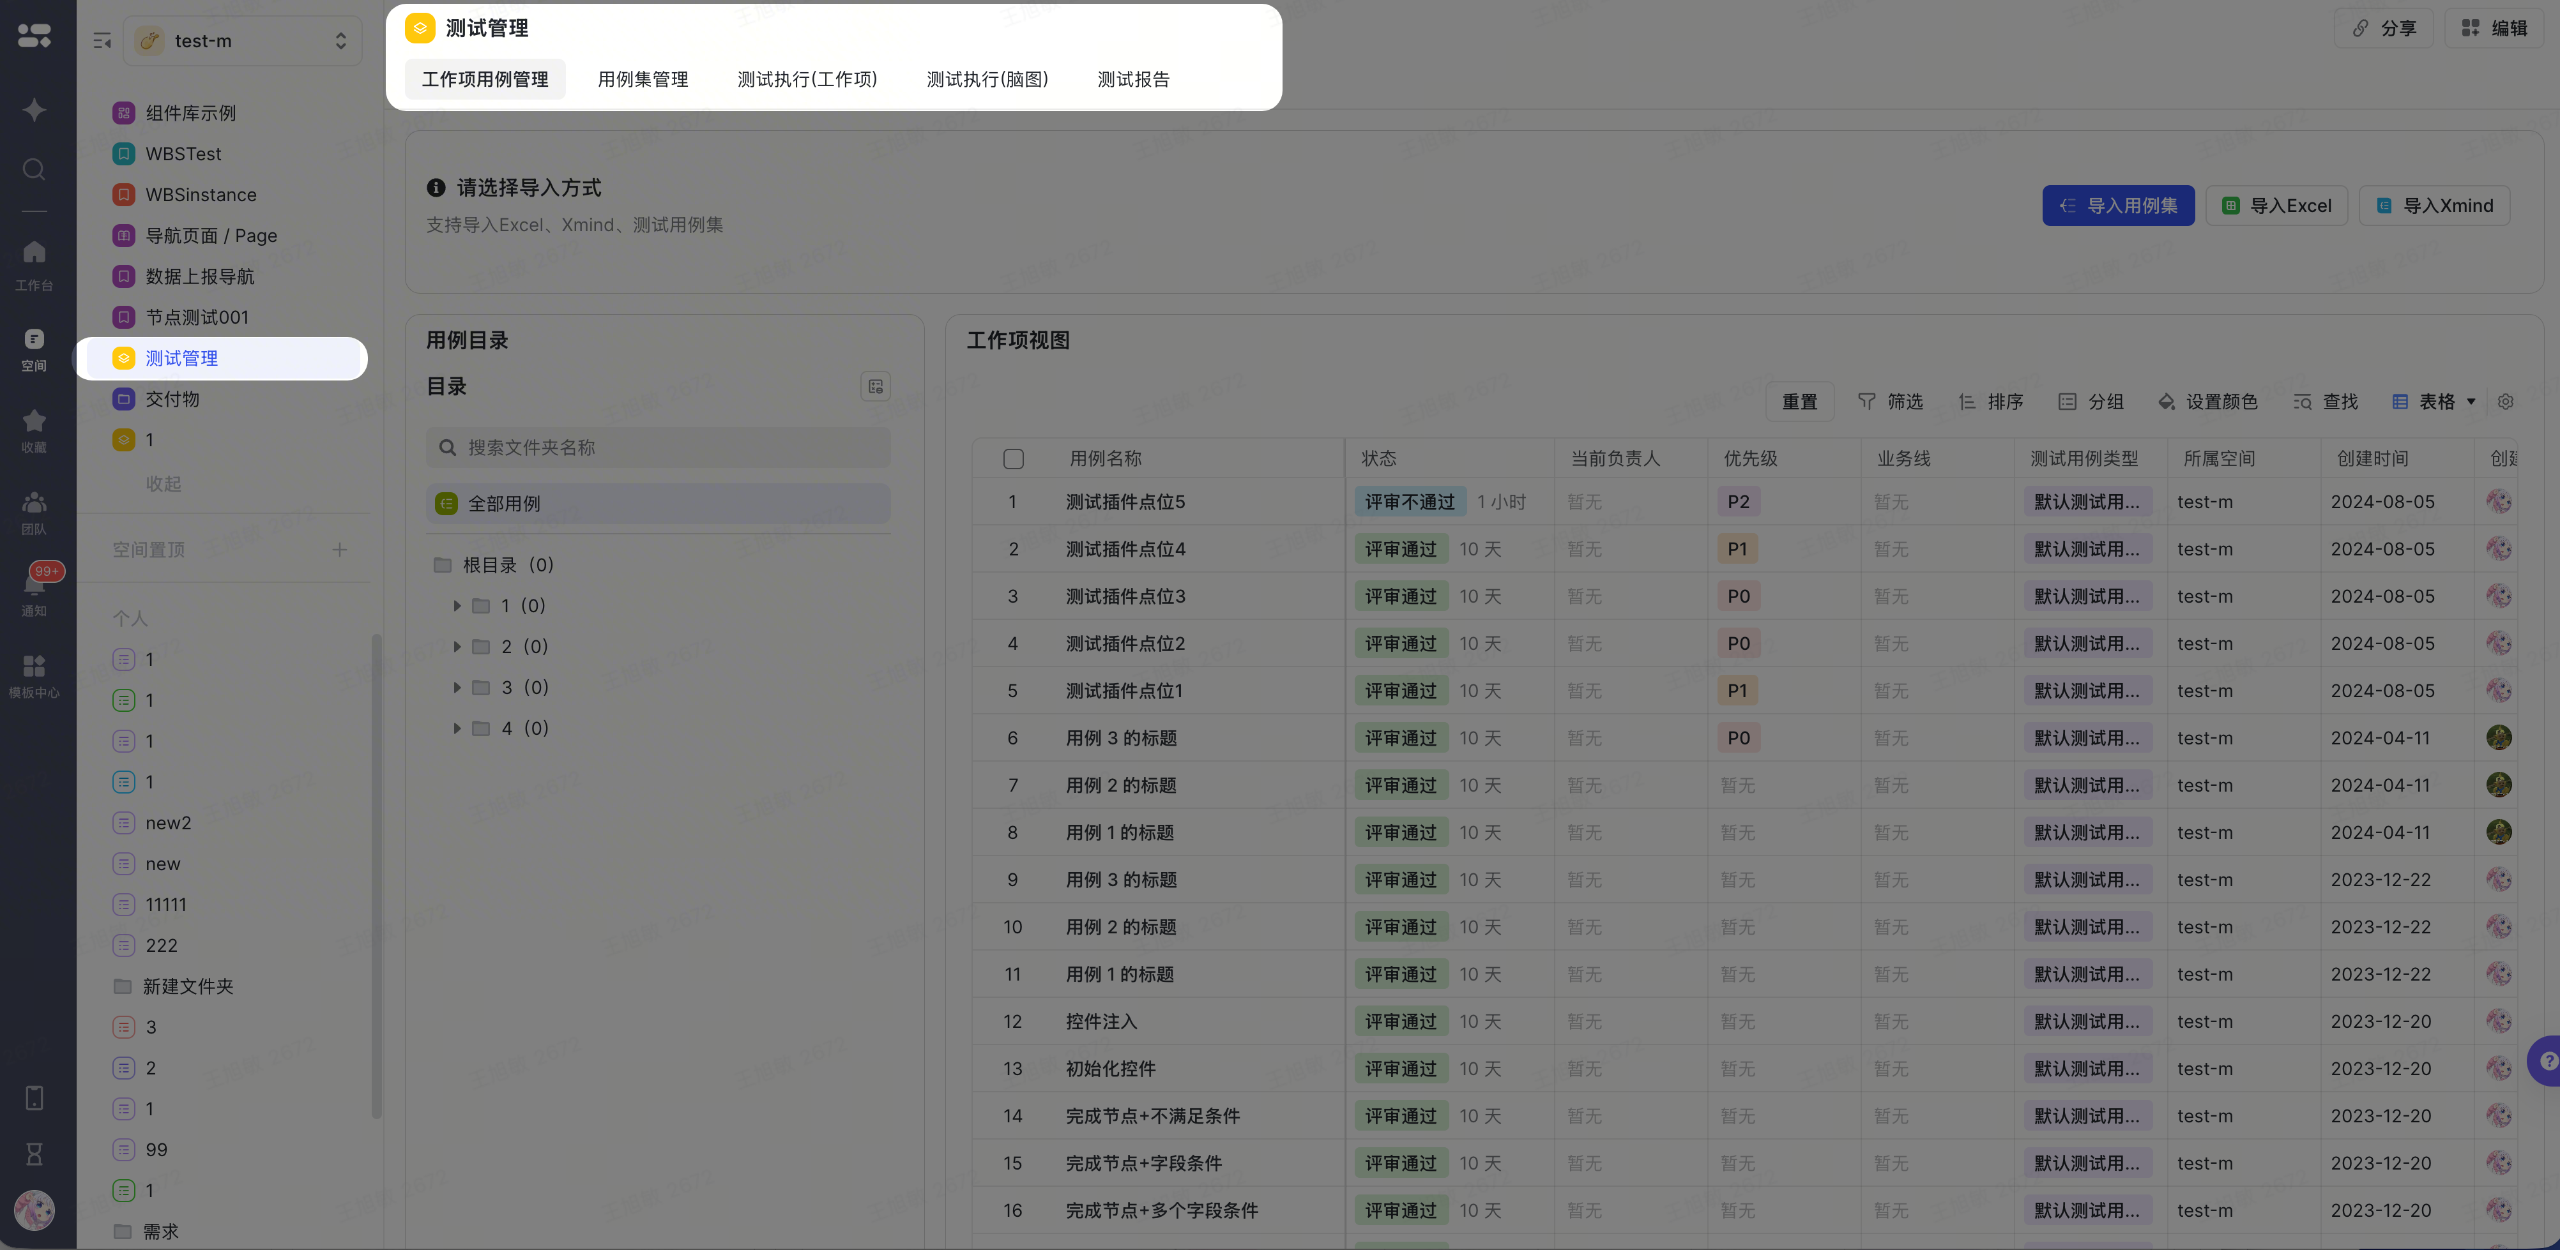Open the 查找 find tool
2560x1250 pixels.
tap(2324, 402)
